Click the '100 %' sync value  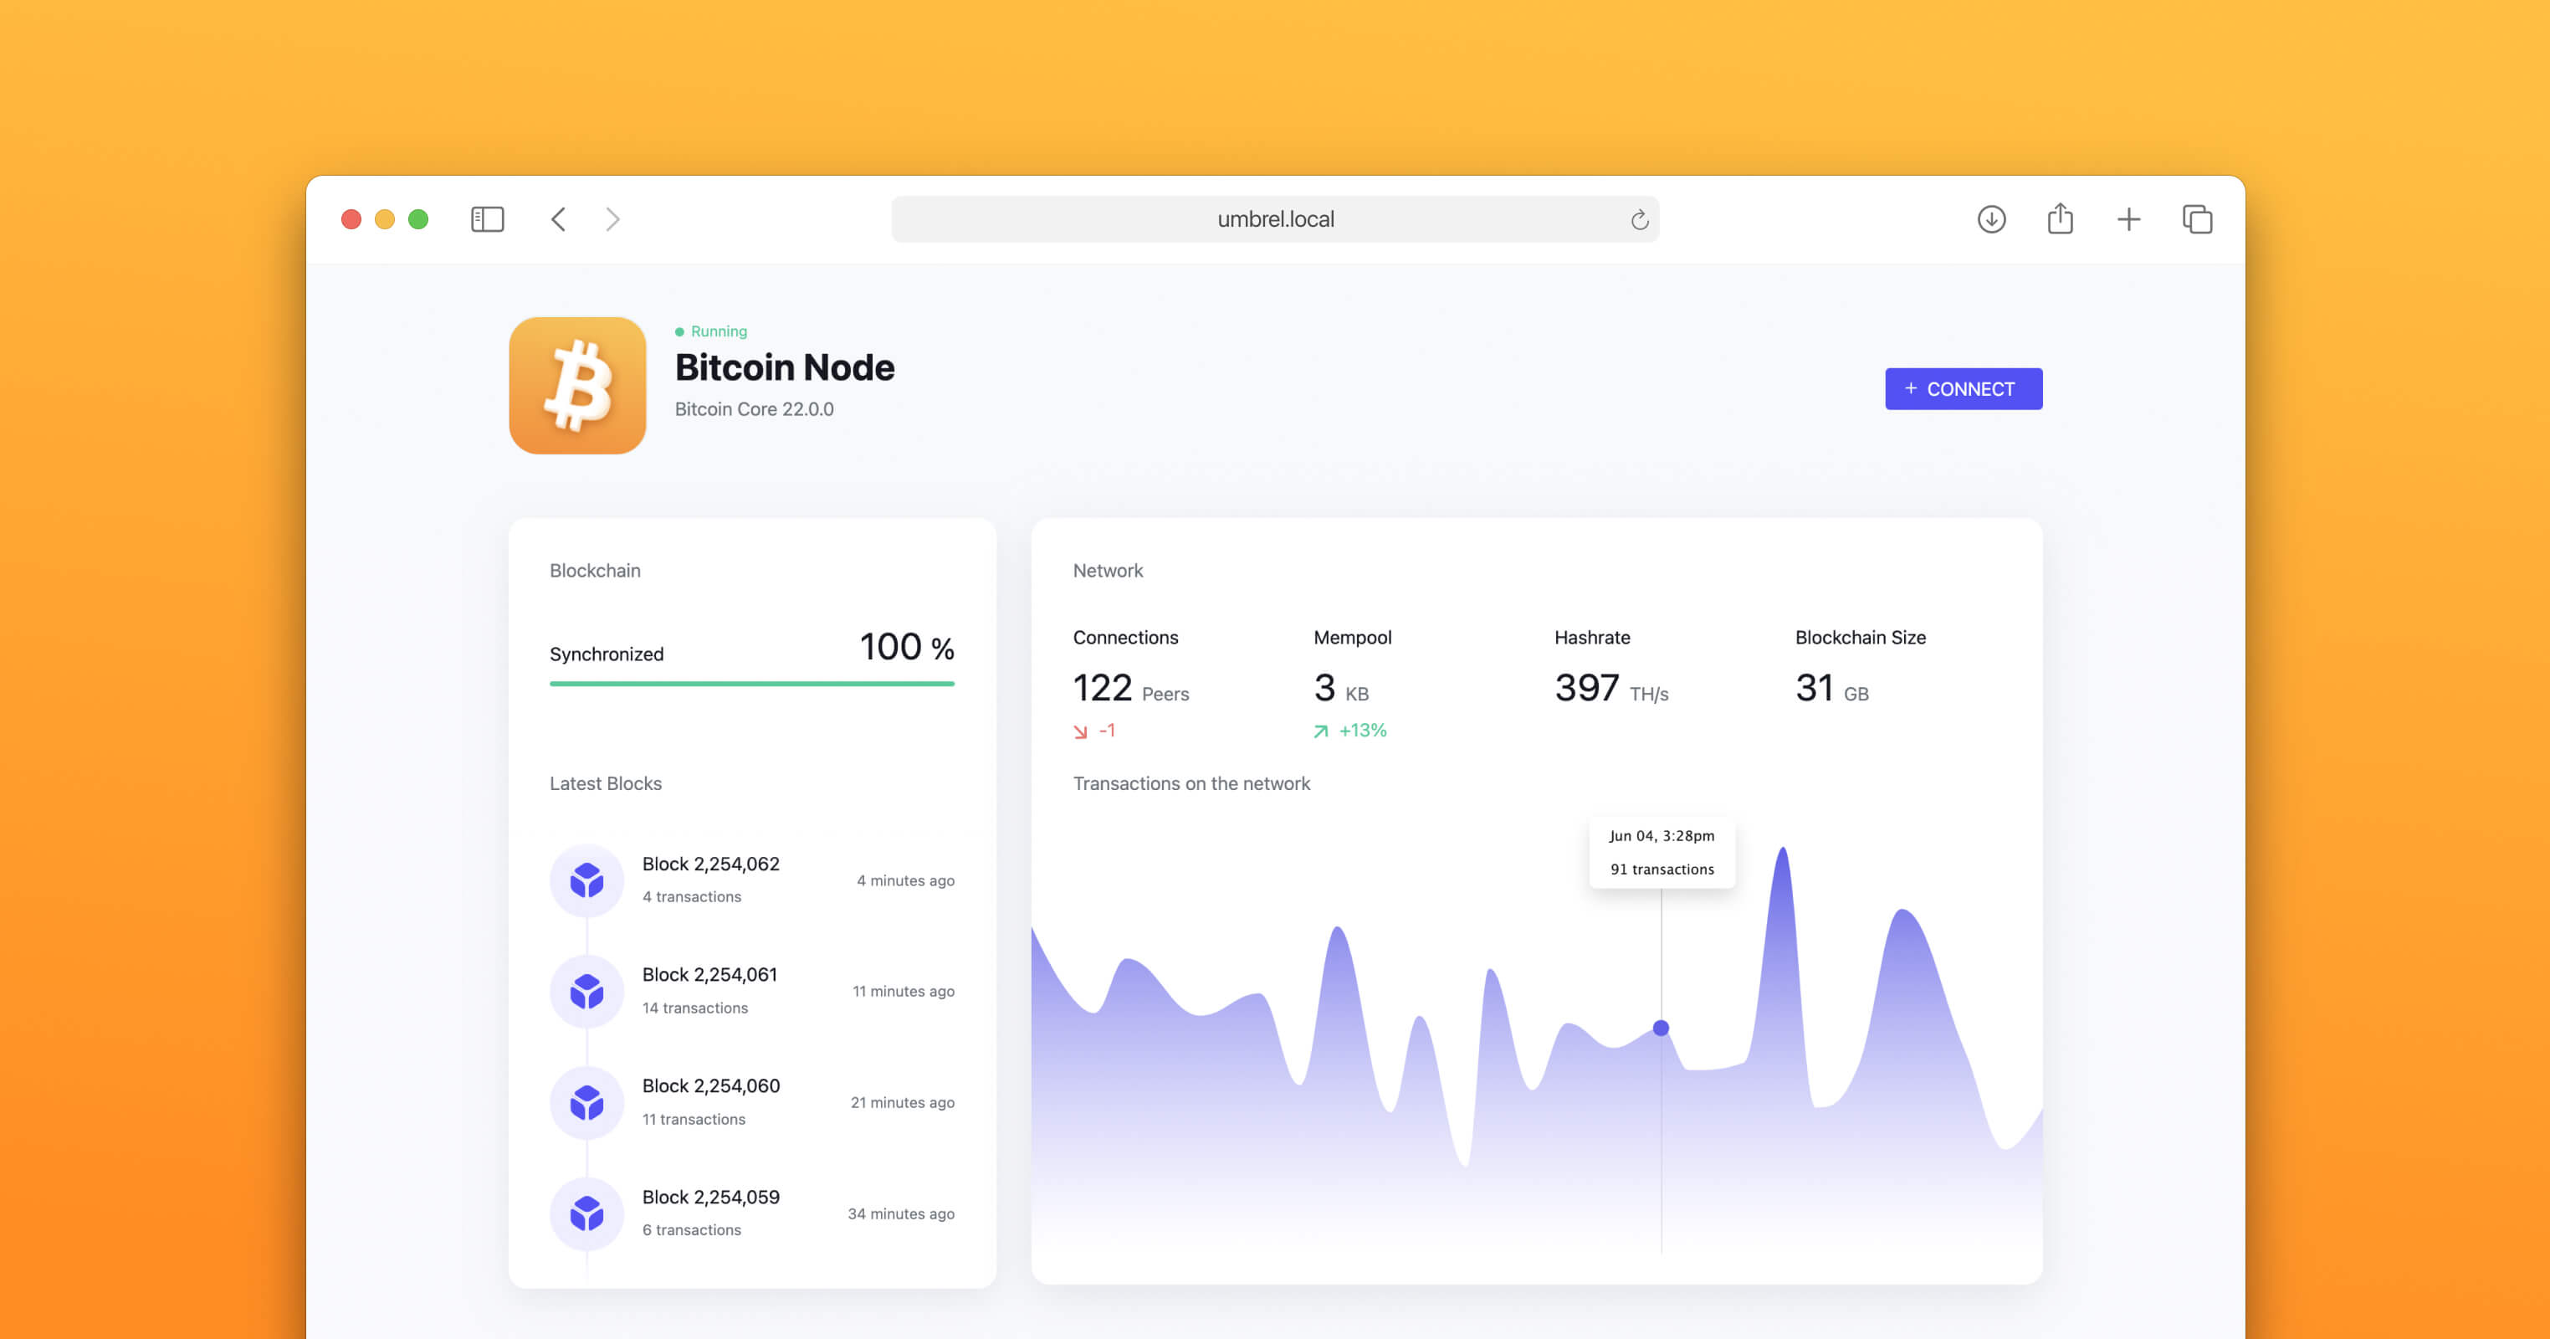coord(907,648)
